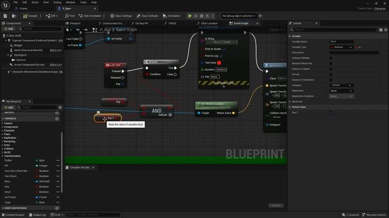Click add button on Macros header
This screenshot has width=389, height=218.
(57, 113)
